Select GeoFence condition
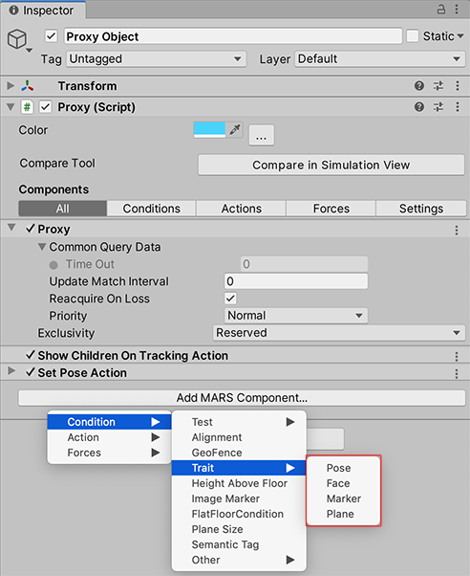This screenshot has width=470, height=576. [x=239, y=453]
